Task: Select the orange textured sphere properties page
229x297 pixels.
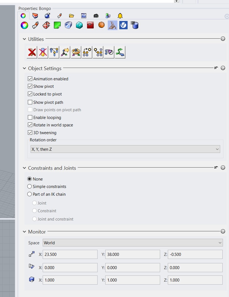Action: tap(101, 25)
